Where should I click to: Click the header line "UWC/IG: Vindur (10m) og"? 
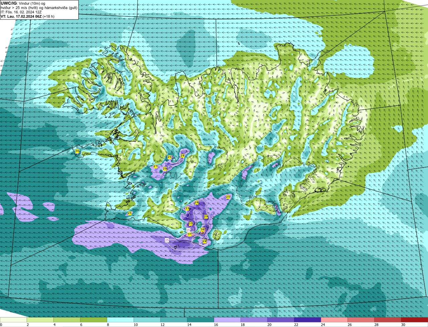23,3
